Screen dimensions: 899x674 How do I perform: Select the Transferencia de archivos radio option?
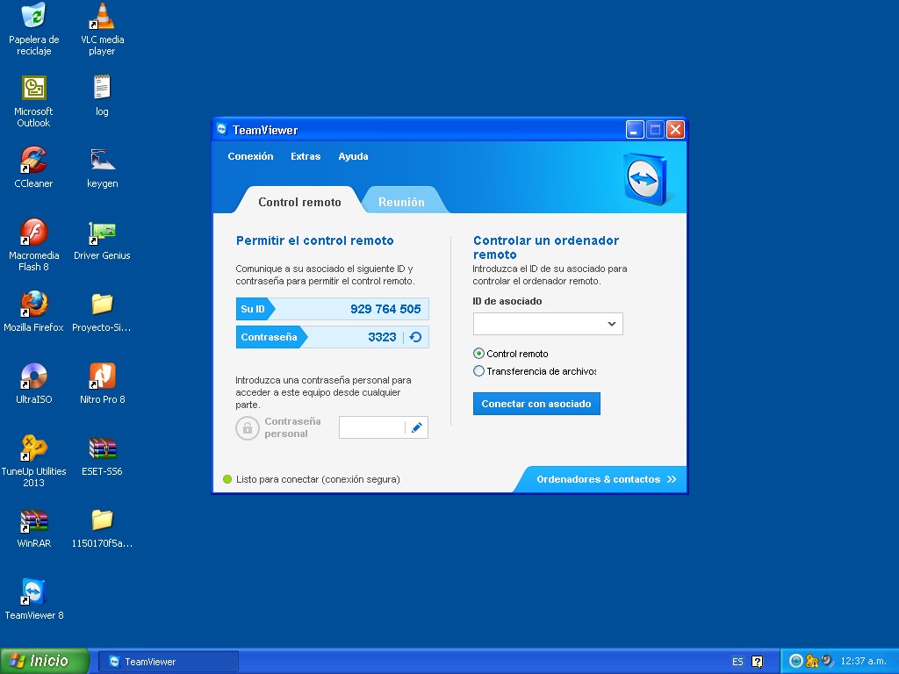click(x=478, y=371)
